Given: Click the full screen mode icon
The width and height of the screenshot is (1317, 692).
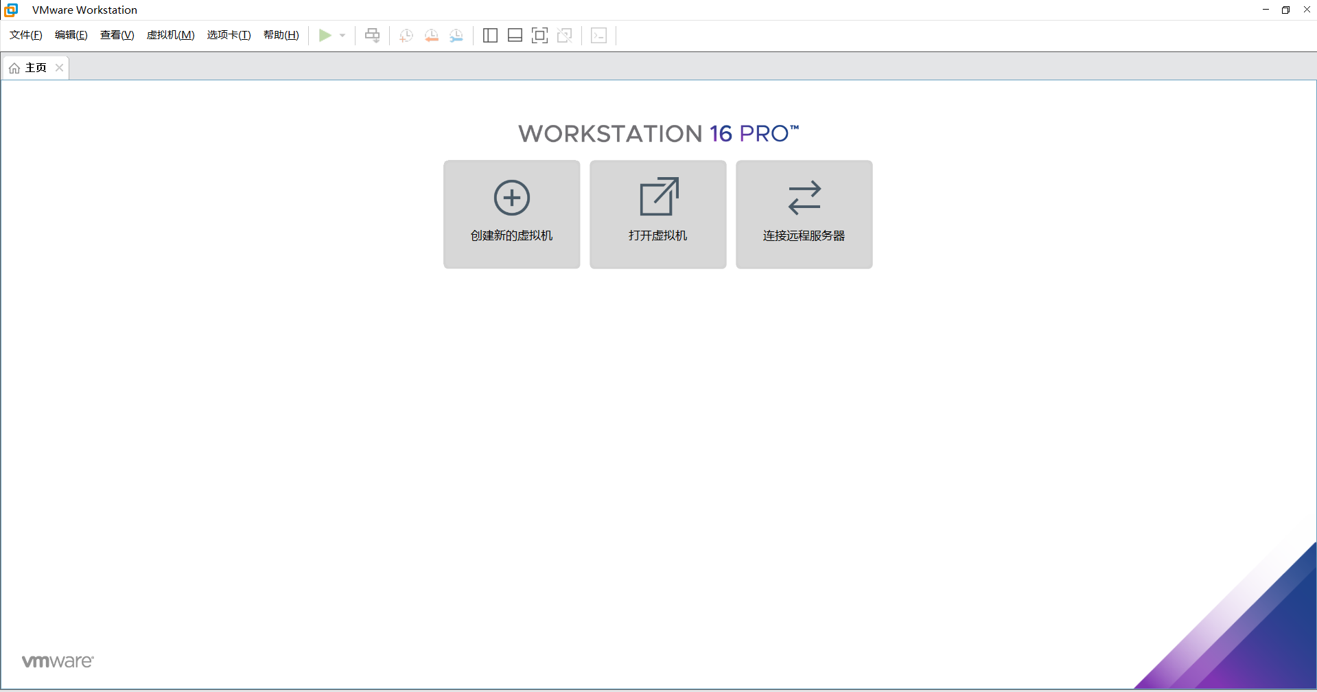Looking at the screenshot, I should (539, 36).
